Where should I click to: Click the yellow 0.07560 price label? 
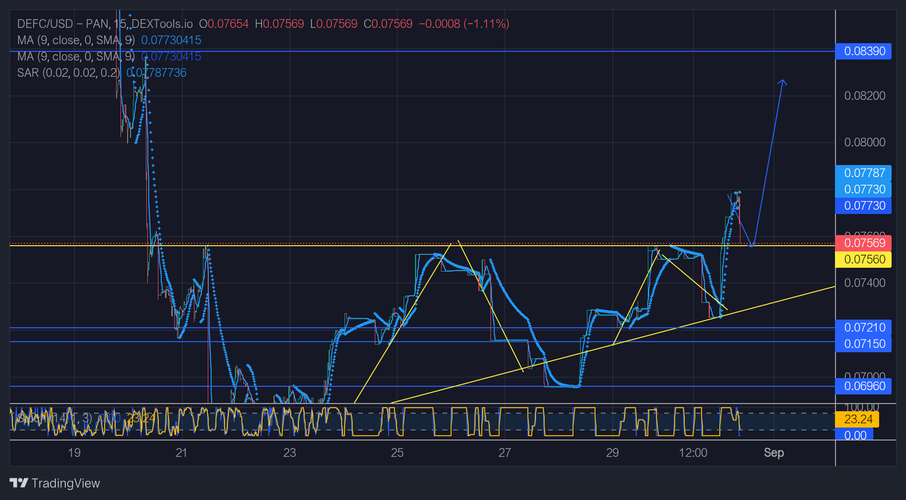pos(863,260)
